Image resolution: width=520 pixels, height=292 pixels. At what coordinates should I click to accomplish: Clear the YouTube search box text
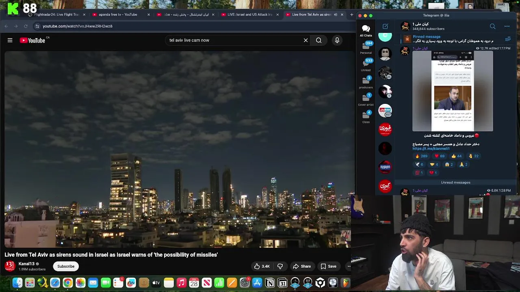coord(305,40)
